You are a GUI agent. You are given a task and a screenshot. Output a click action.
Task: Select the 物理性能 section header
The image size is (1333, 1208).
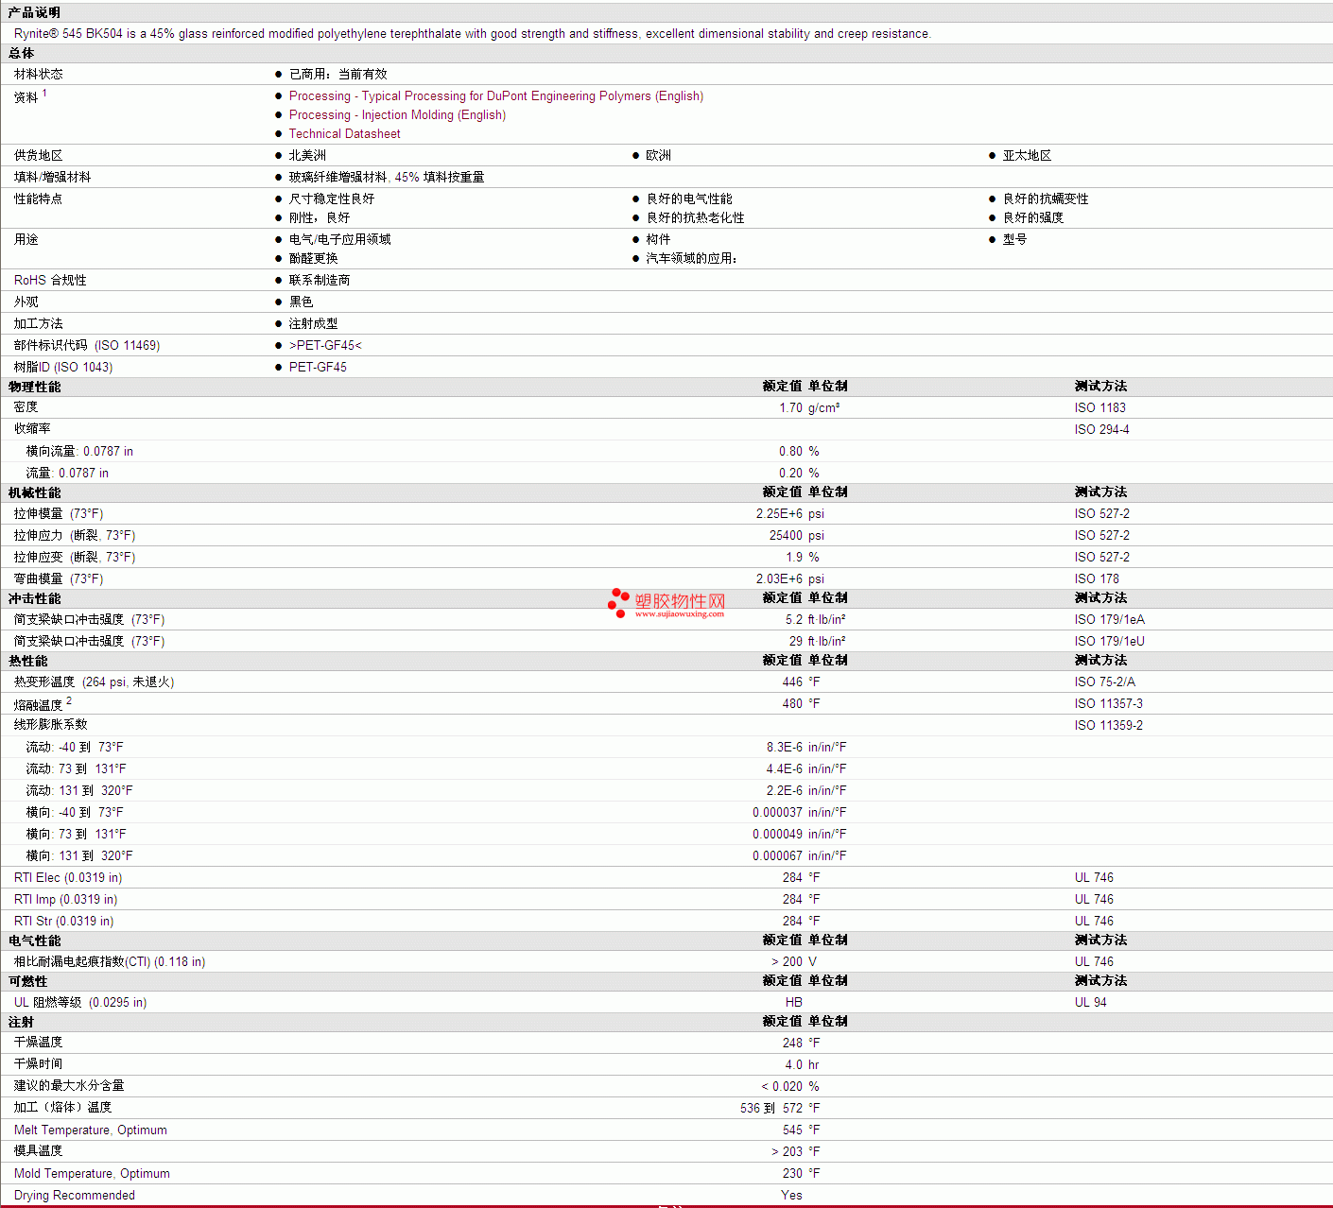pos(35,387)
